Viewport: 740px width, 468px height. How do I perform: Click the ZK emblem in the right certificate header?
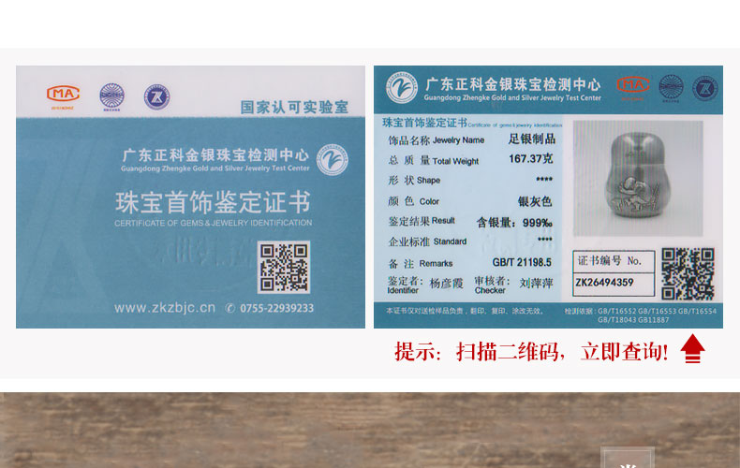[x=704, y=88]
